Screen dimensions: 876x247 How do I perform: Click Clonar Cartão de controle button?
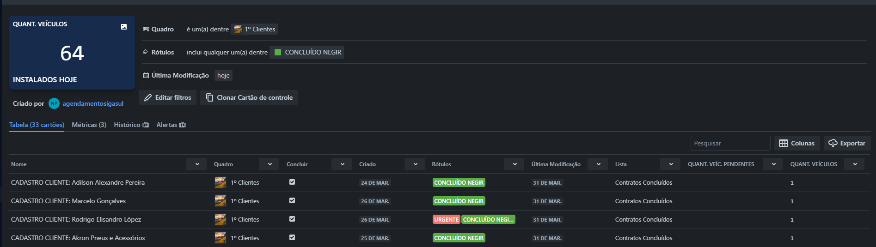pyautogui.click(x=249, y=97)
